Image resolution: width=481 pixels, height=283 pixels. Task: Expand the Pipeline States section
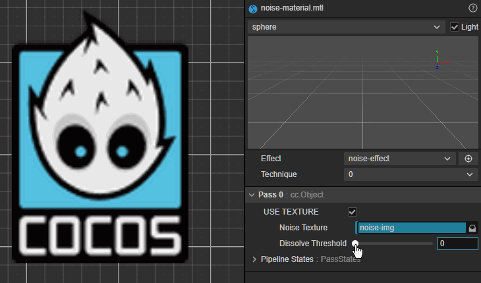255,259
